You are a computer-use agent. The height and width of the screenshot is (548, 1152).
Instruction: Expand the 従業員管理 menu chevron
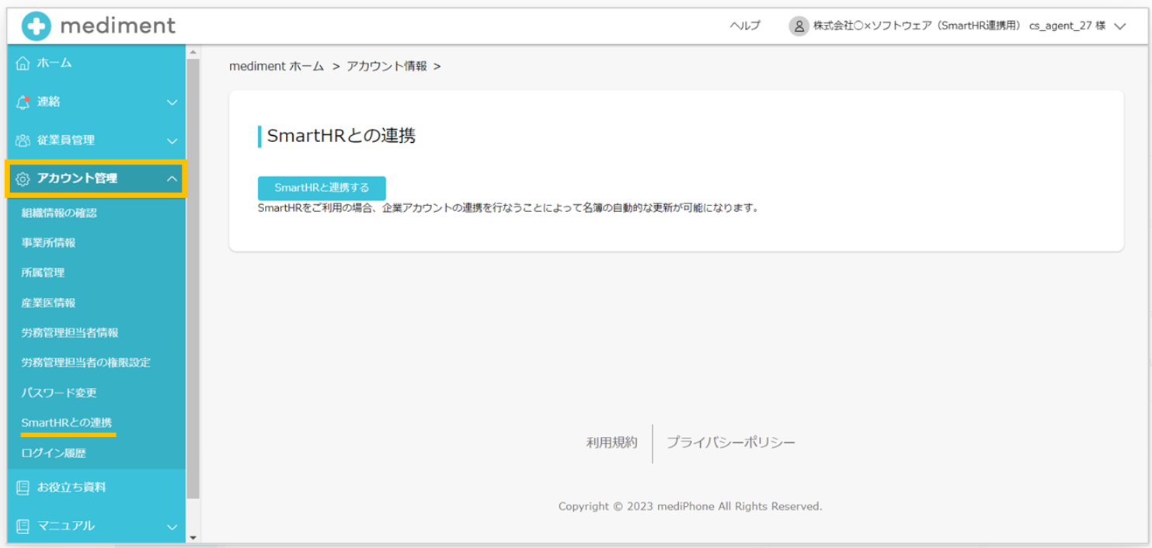click(172, 141)
